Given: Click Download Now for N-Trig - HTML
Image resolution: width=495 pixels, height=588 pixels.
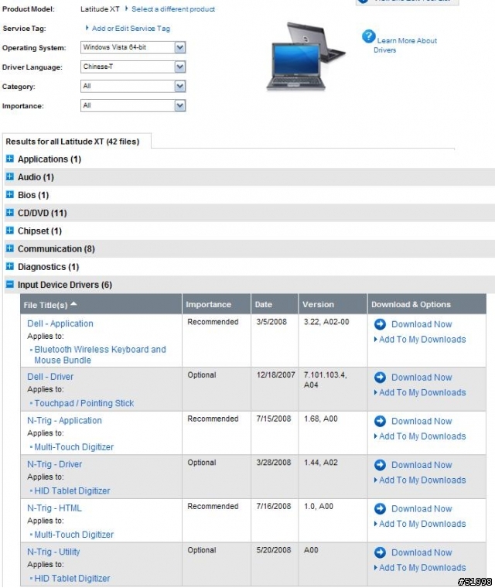Looking at the screenshot, I should [x=422, y=509].
